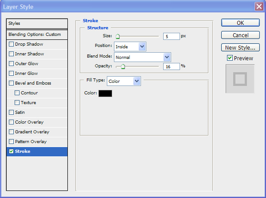Enable the Bevel and Emboss checkbox
This screenshot has width=266, height=198.
(x=11, y=83)
